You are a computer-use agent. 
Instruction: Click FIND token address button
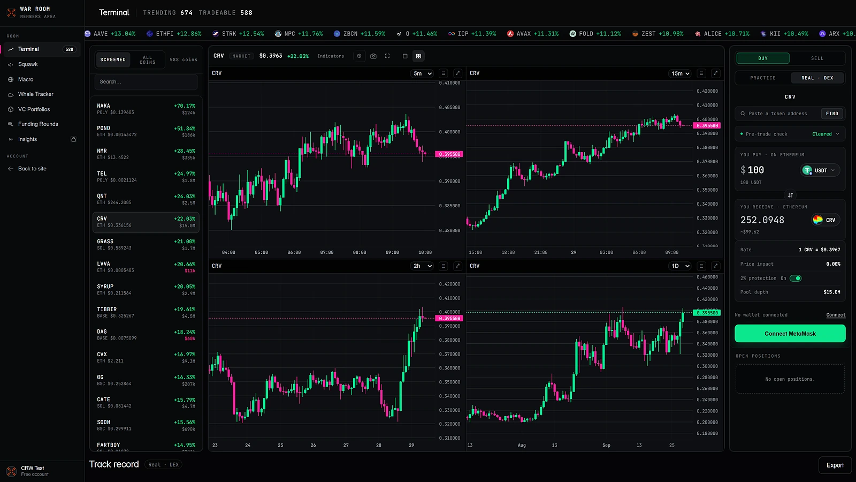832,114
